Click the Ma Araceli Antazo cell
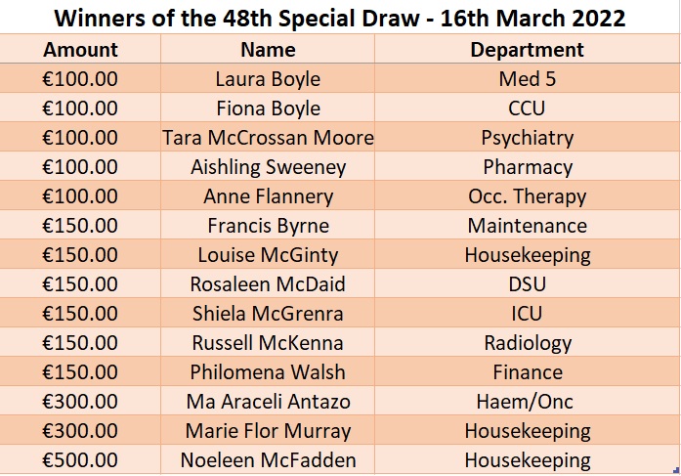Screen dimensions: 681x476 point(268,402)
